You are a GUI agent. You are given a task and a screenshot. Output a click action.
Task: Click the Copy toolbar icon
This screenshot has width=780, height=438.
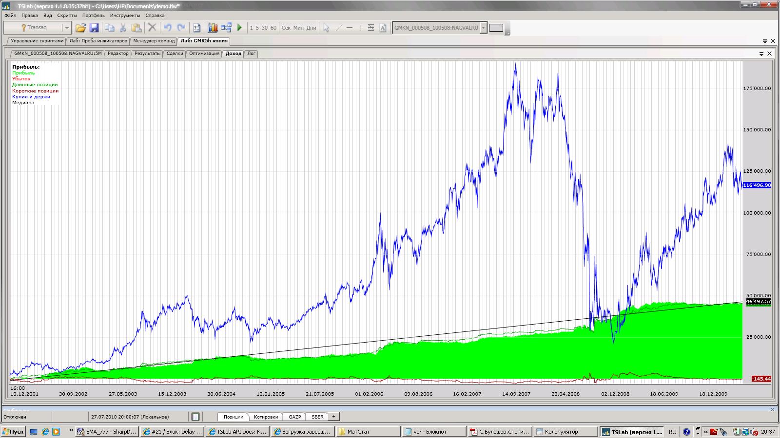tap(110, 28)
